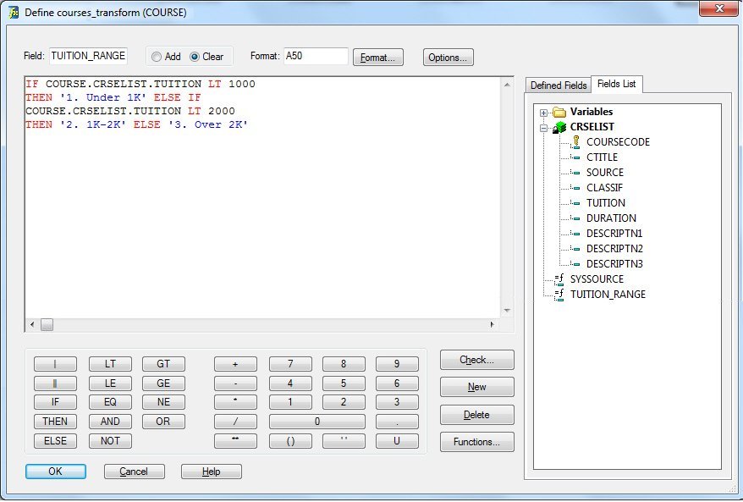This screenshot has height=502, width=743.
Task: Insert the LT operator
Action: (x=110, y=363)
